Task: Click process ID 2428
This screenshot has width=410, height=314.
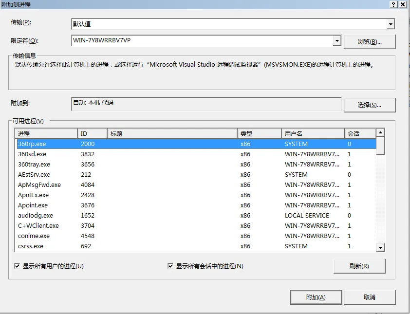Action: coord(88,195)
